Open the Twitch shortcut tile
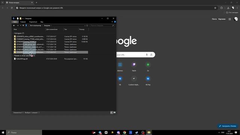The image size is (240, 135). tap(134, 67)
